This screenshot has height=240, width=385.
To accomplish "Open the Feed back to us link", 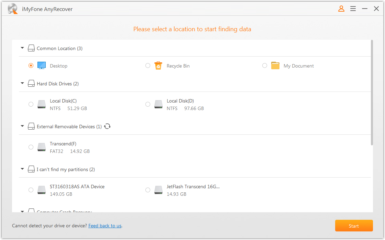I will [x=105, y=226].
